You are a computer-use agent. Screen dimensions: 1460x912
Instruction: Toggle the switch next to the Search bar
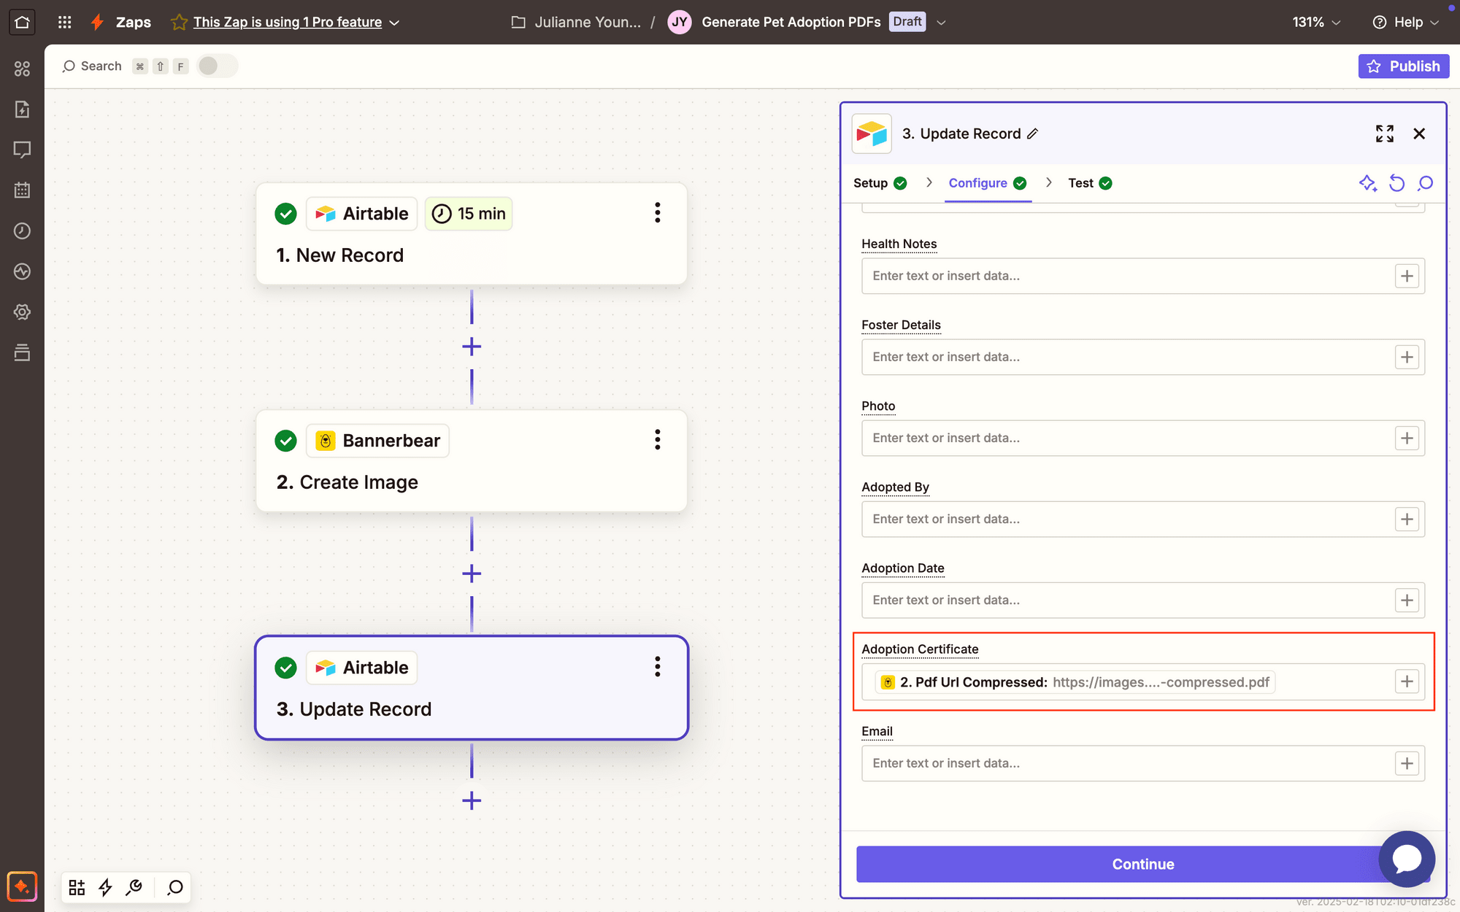tap(217, 66)
